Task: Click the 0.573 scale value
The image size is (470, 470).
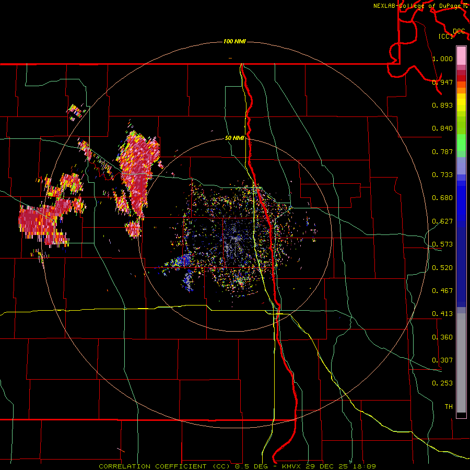Action: pos(442,244)
